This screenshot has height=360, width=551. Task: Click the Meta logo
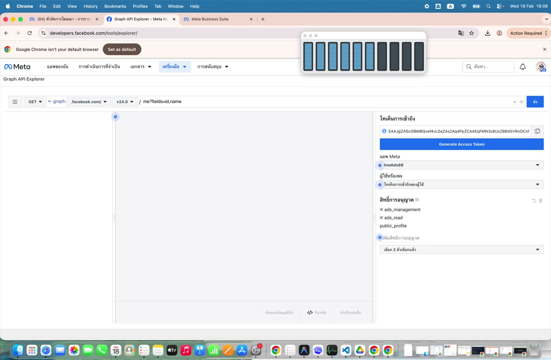(x=17, y=66)
